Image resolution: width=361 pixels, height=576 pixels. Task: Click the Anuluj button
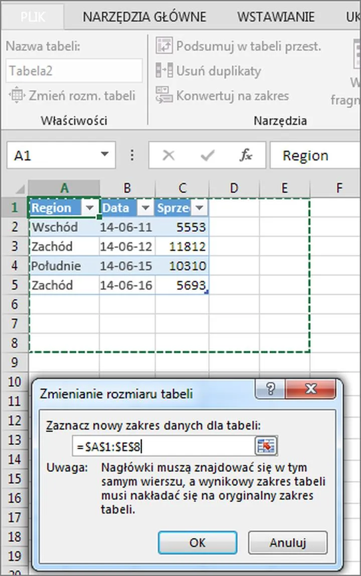pyautogui.click(x=288, y=543)
